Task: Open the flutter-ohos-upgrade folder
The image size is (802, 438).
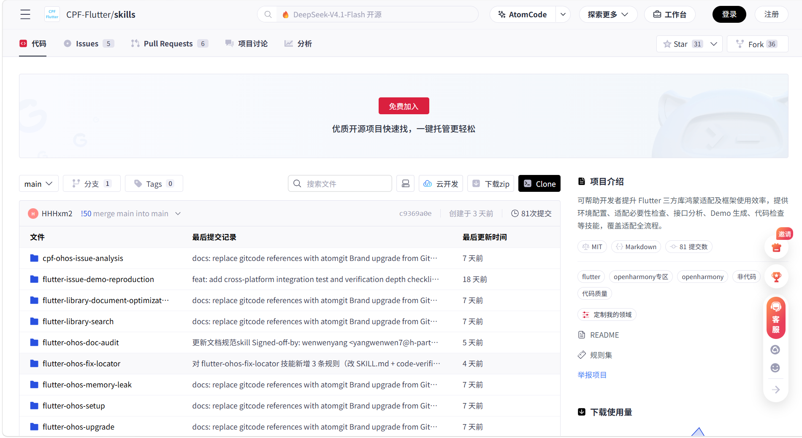Action: coord(79,427)
